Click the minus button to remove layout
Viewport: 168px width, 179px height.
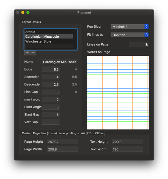(x=33, y=53)
